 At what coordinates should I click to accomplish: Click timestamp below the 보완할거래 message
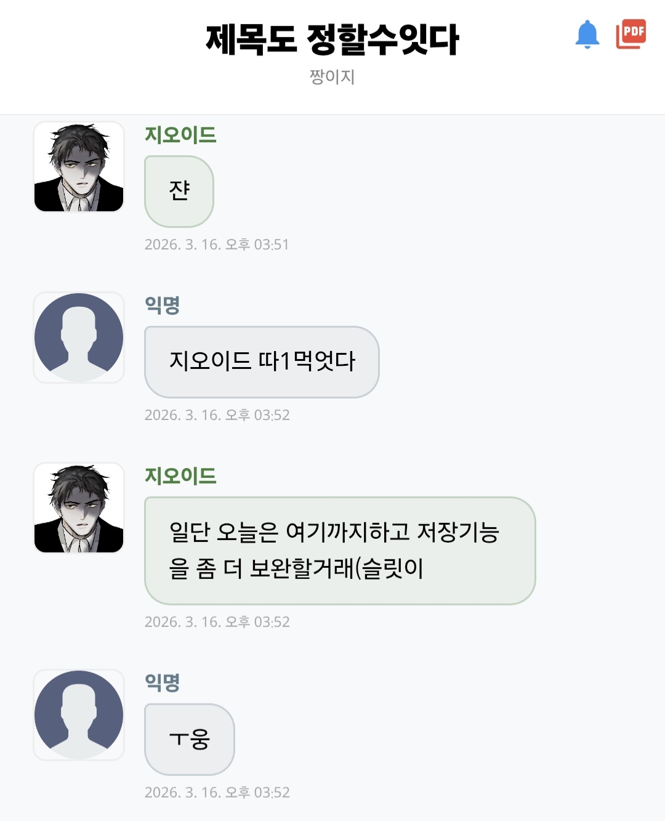tap(217, 622)
